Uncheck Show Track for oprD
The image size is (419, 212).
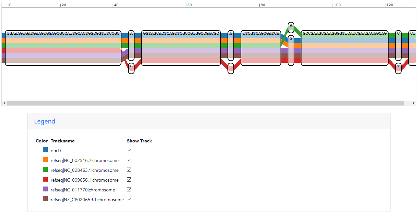[129, 150]
